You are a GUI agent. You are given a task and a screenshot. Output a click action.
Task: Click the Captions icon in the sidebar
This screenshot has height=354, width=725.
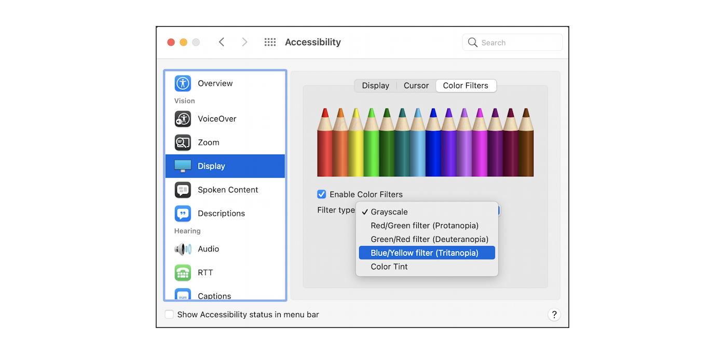182,294
